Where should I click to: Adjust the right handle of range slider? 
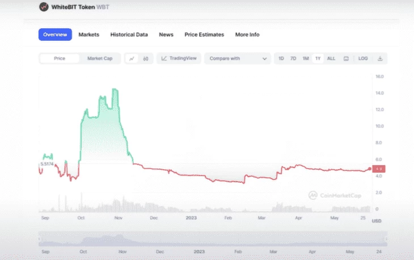pos(386,239)
